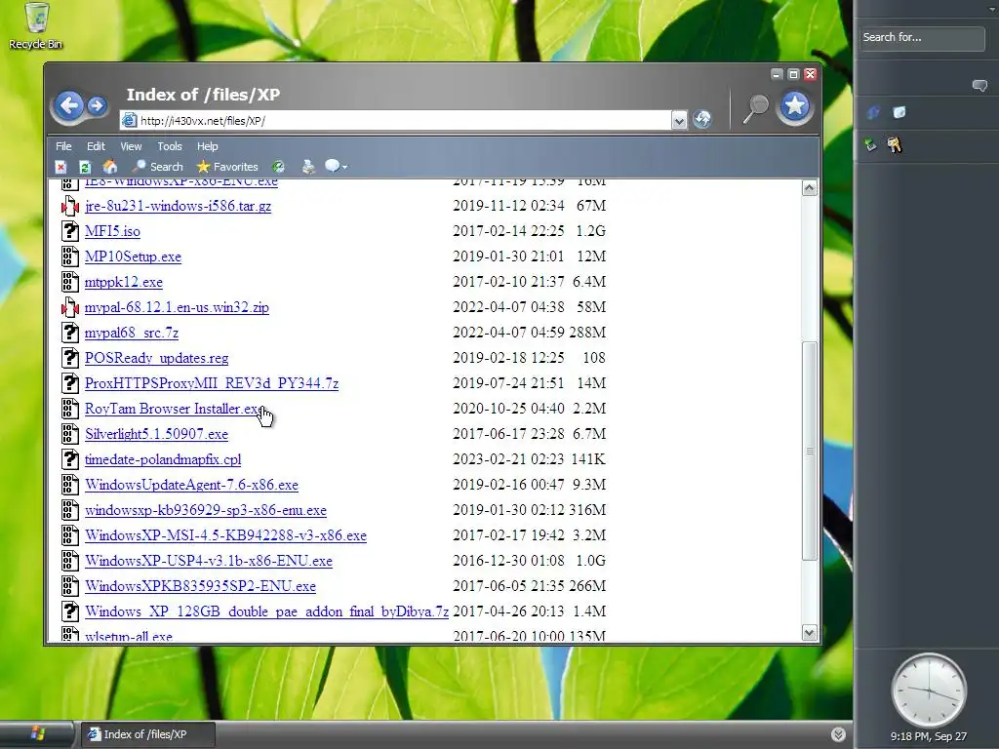Viewport: 999px width, 749px height.
Task: Click the blue arrow icon in sidebar
Action: tap(873, 113)
